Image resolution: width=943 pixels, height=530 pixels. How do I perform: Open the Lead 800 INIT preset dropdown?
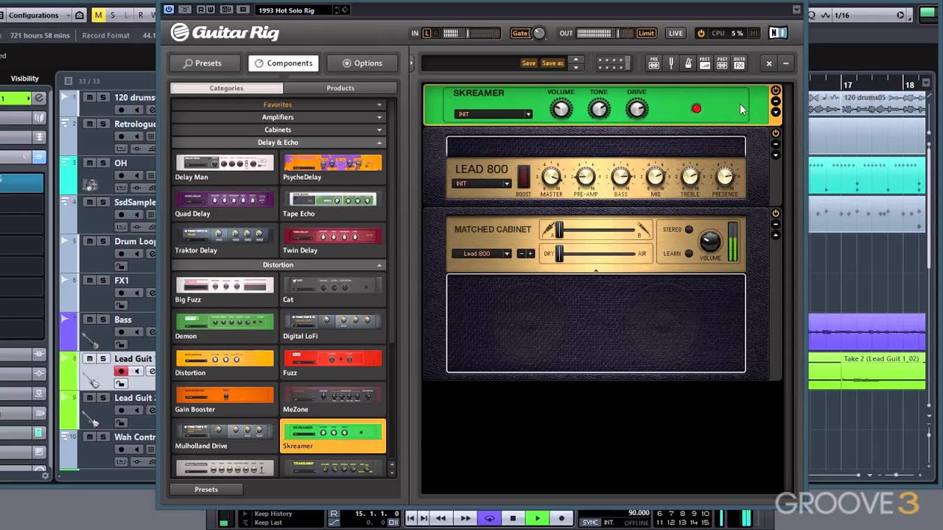482,183
